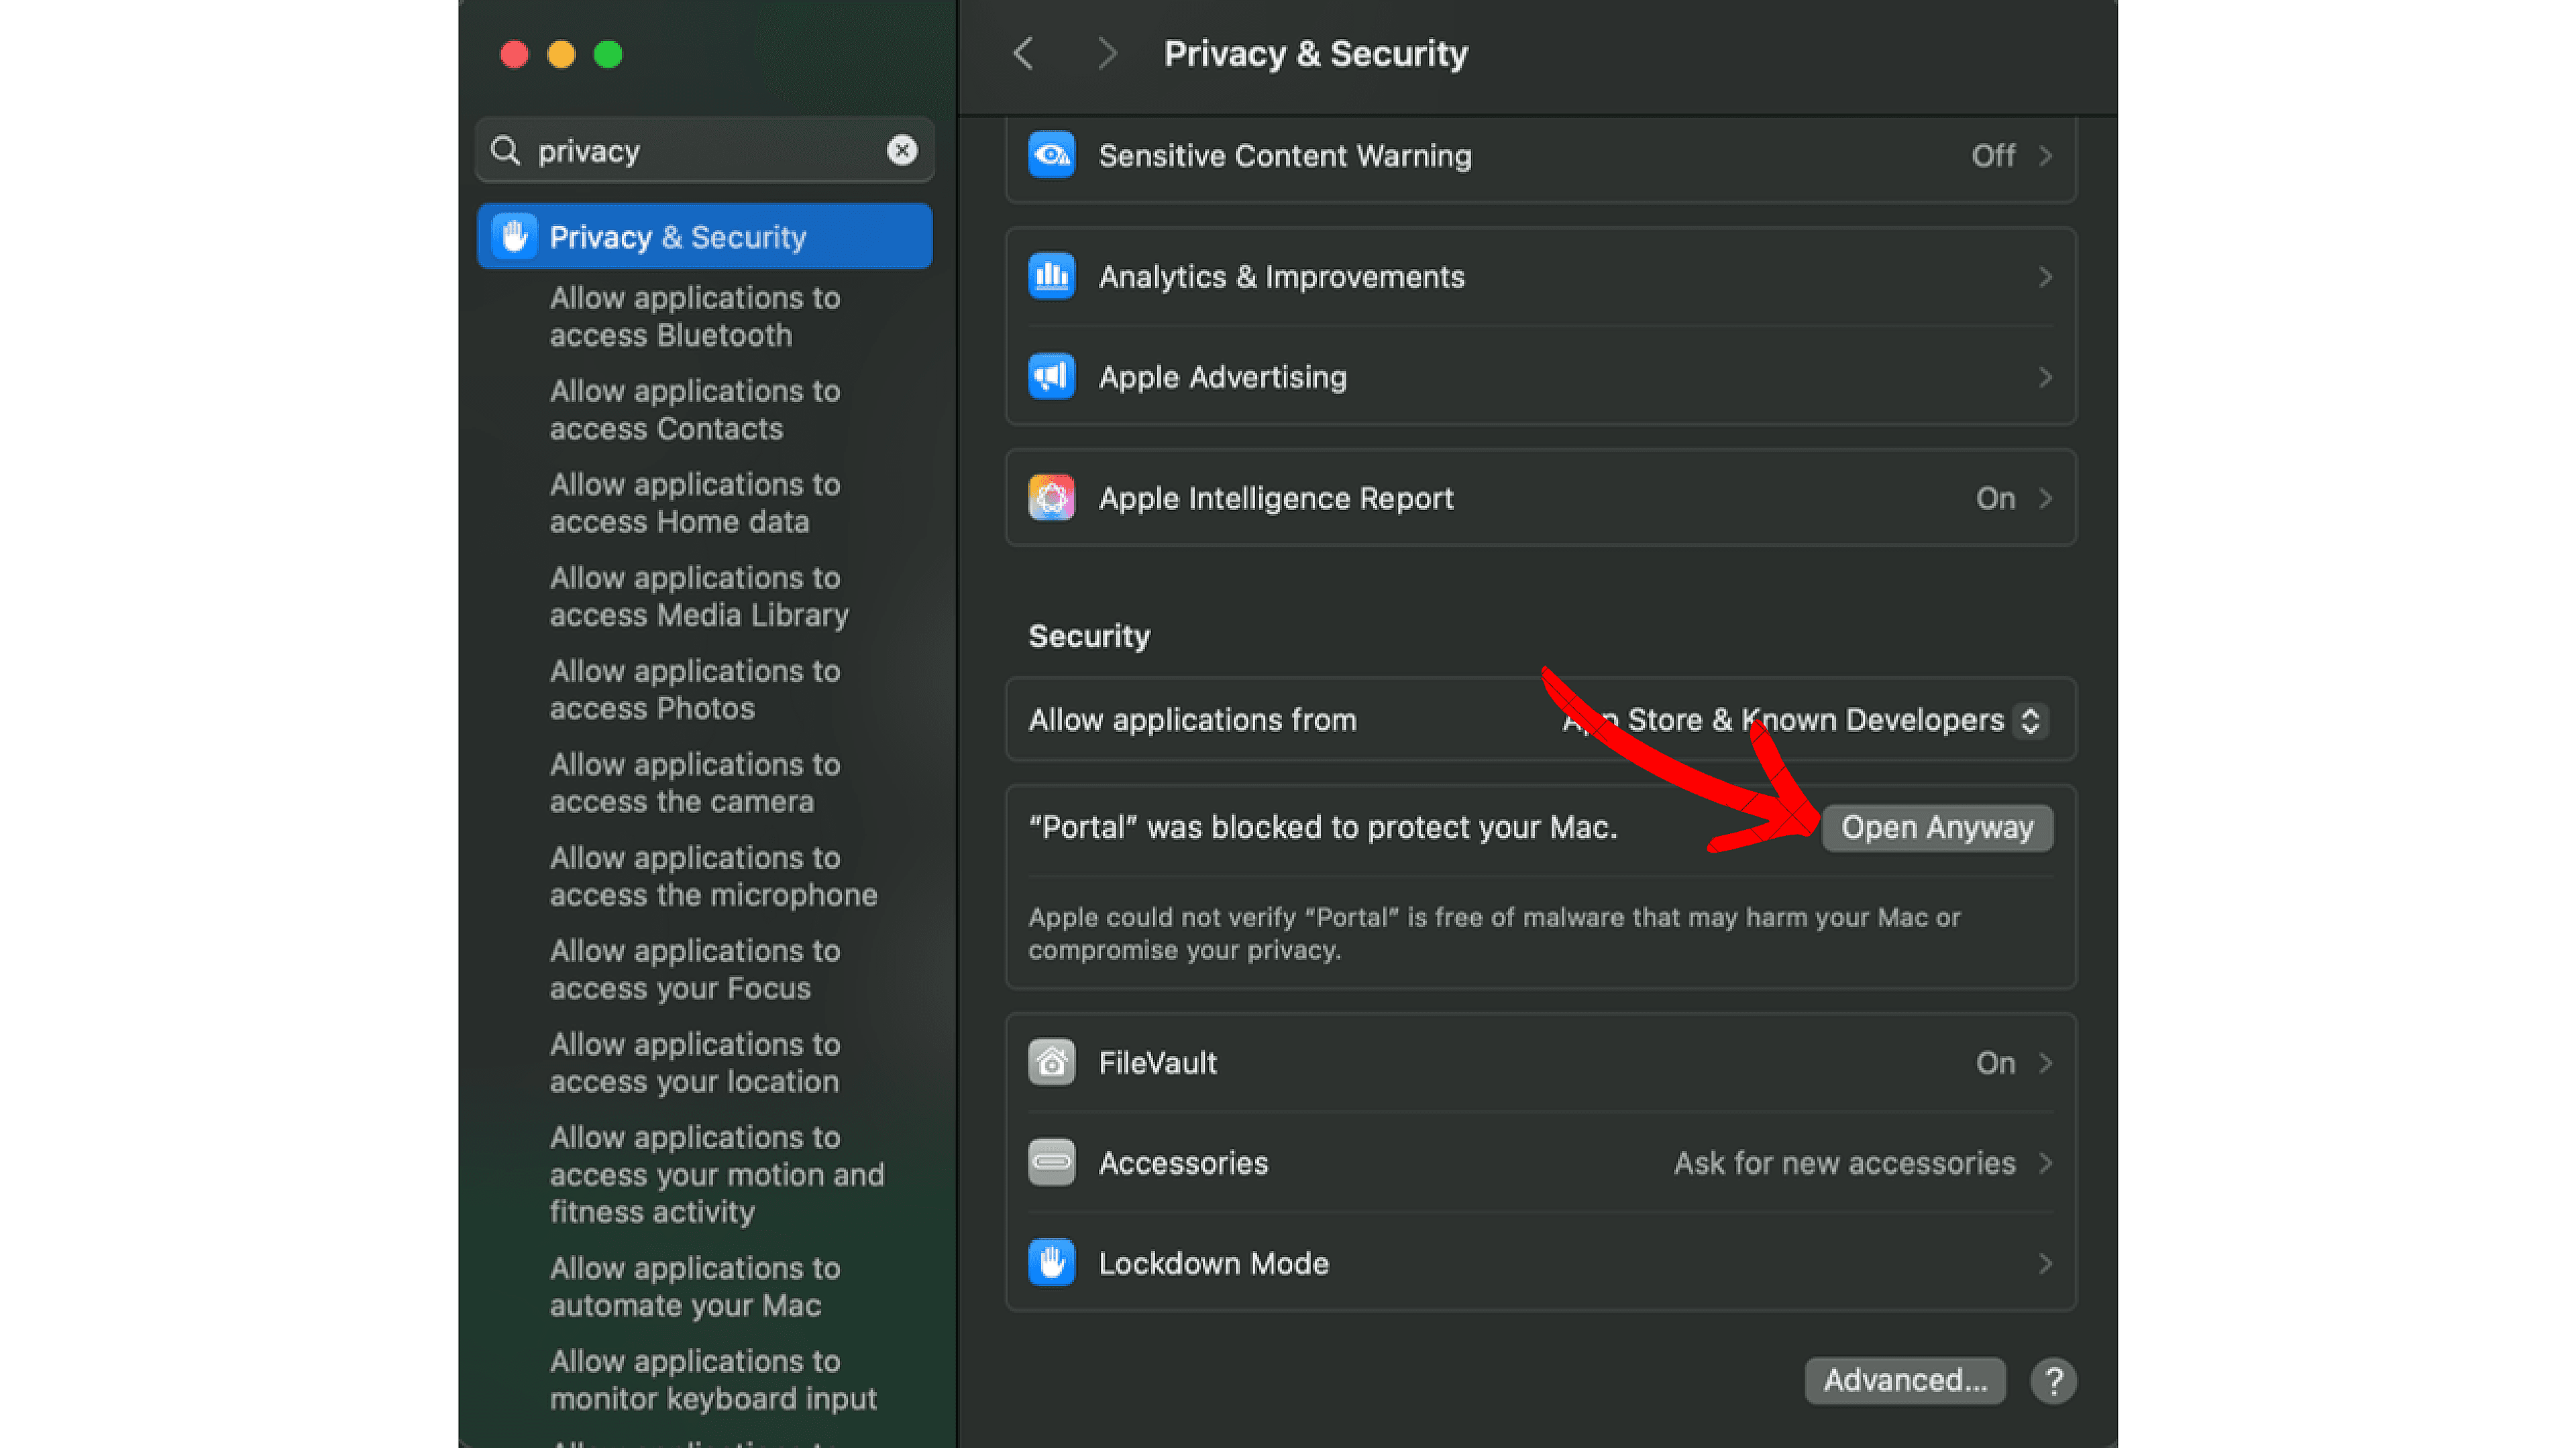2576x1448 pixels.
Task: Select Allow applications to access Media Library
Action: pyautogui.click(x=699, y=597)
